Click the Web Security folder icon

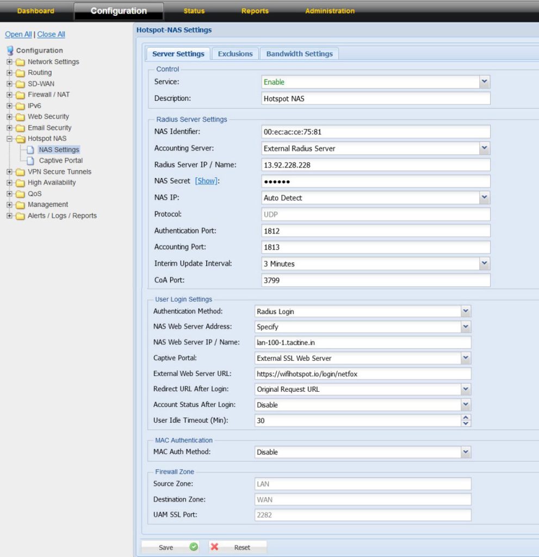point(20,116)
